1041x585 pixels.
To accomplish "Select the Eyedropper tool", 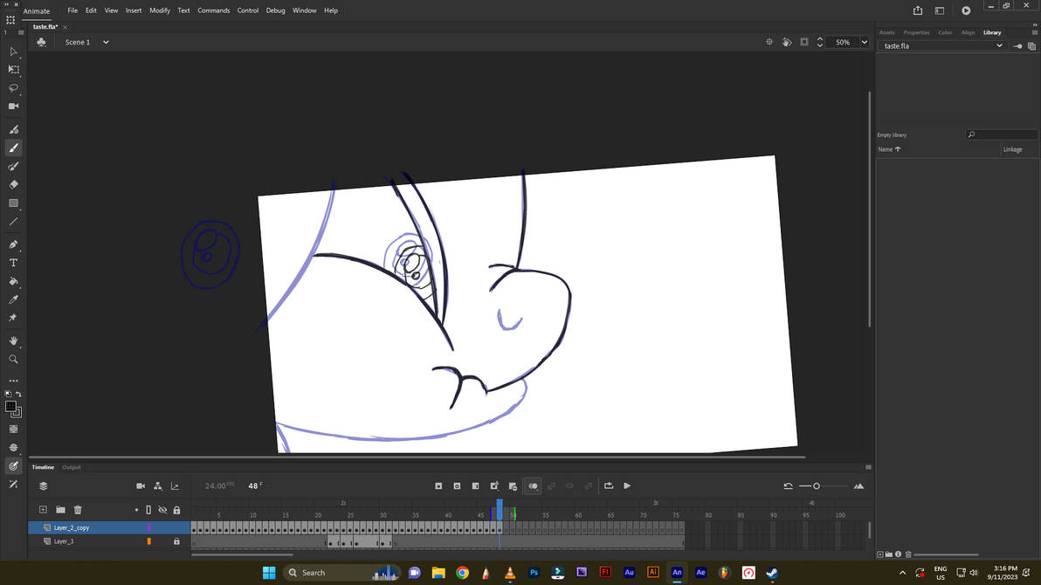I will [13, 299].
